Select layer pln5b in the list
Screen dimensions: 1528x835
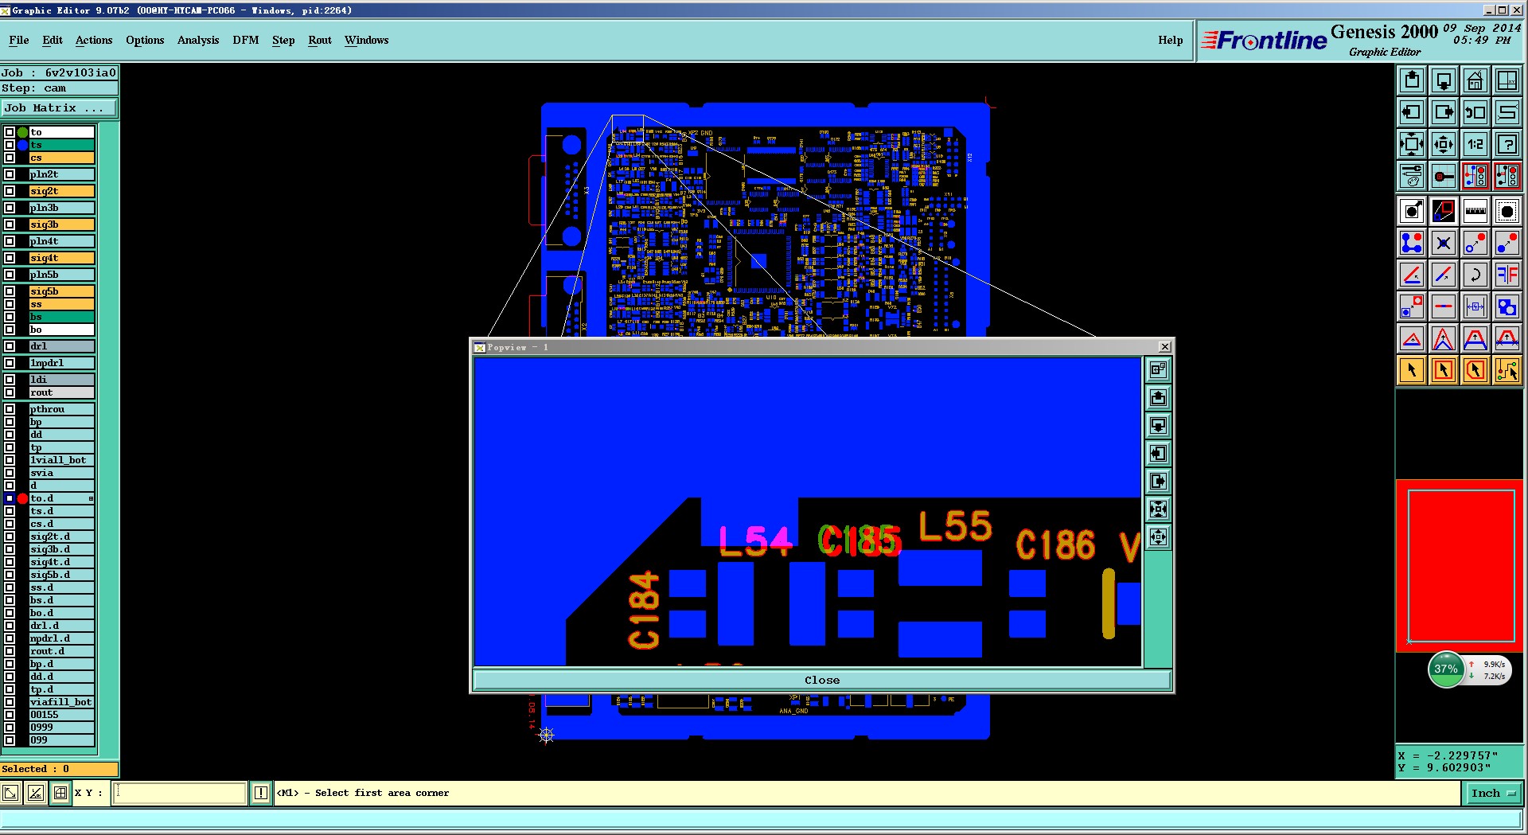[62, 275]
